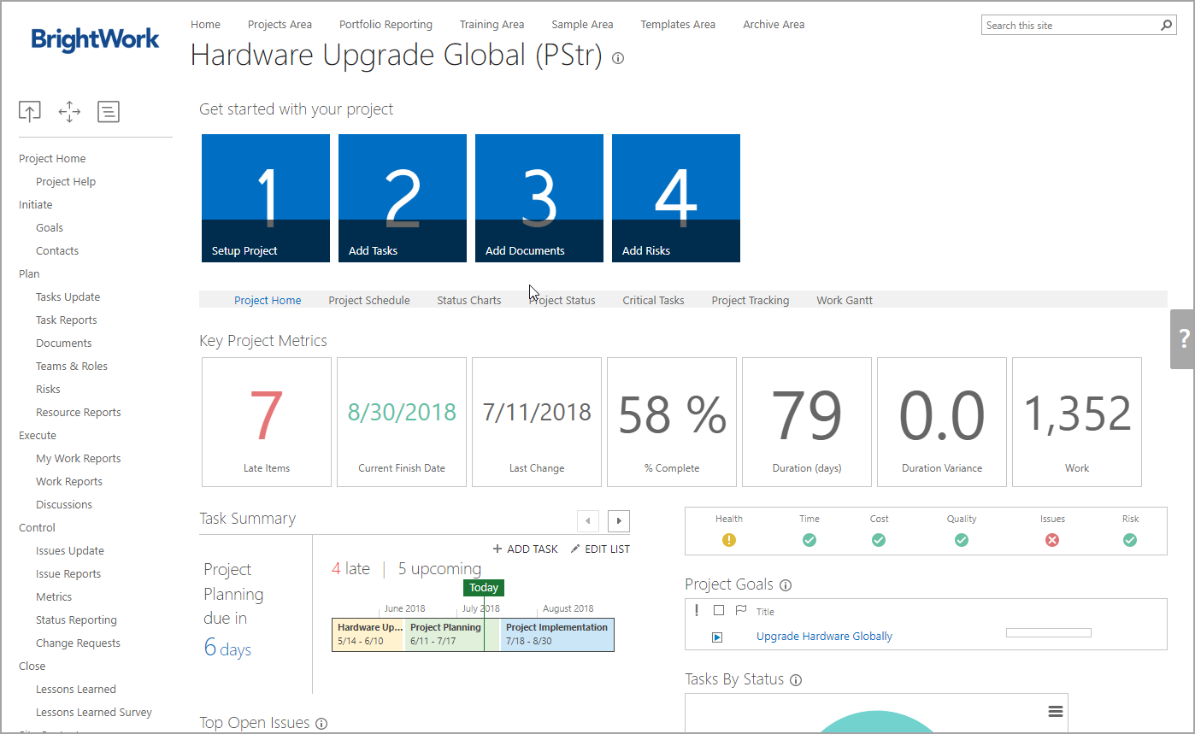
Task: Click the green Time status indicator
Action: [809, 540]
